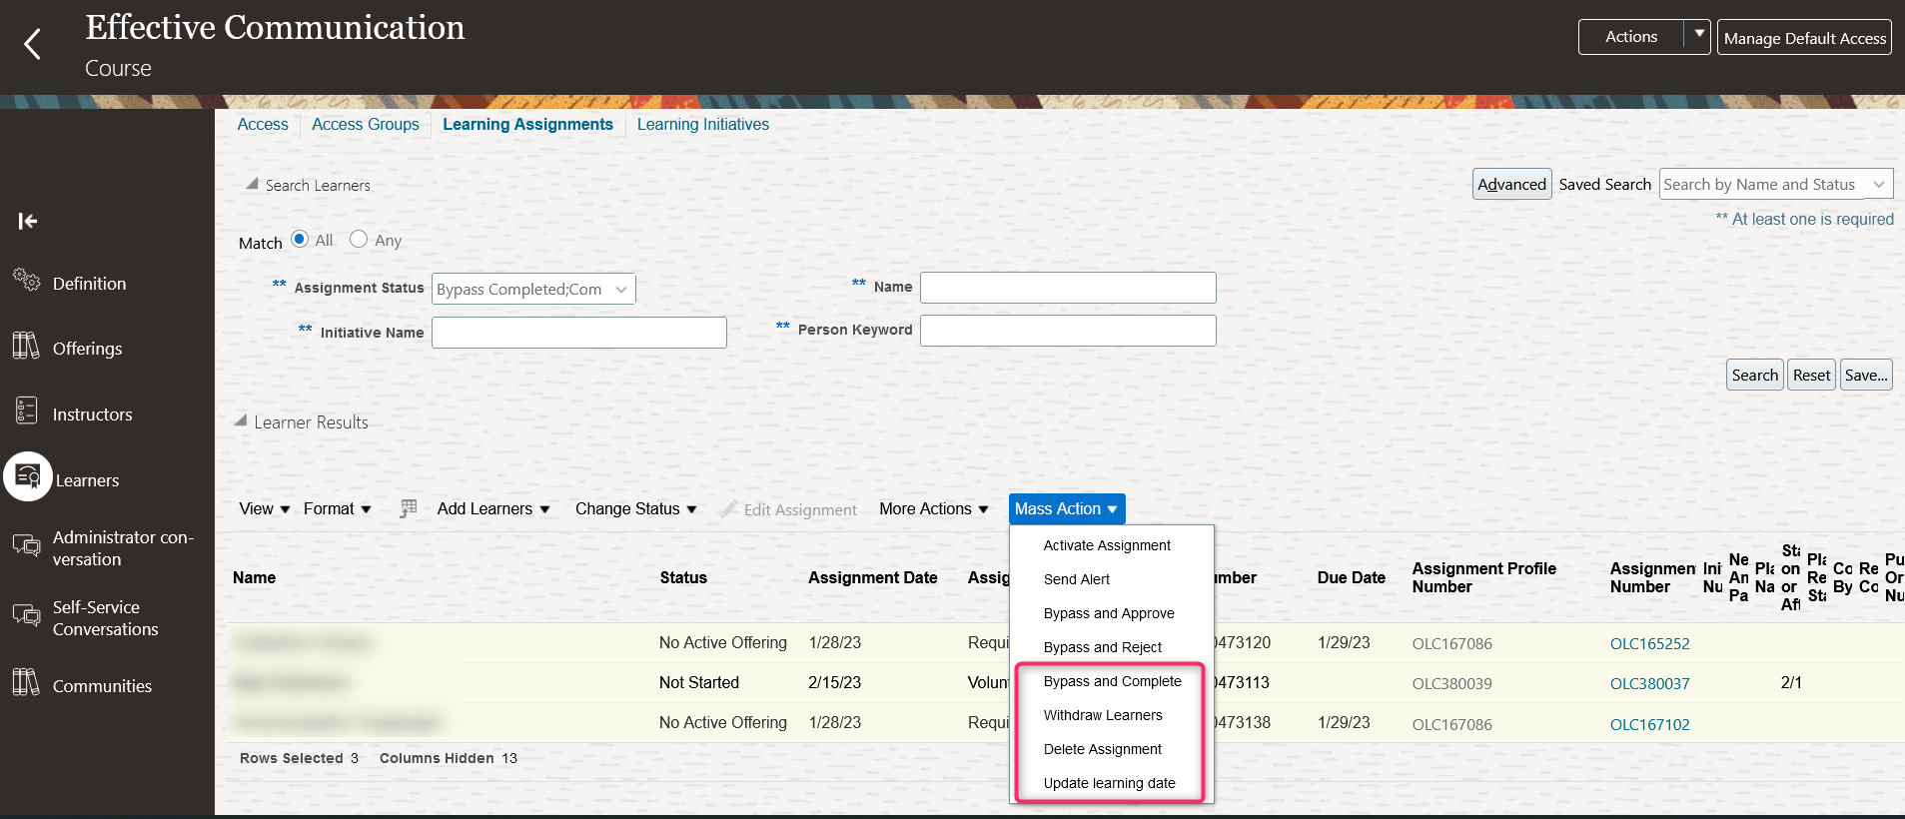Click Manage Default Access button
1905x819 pixels.
1804,38
